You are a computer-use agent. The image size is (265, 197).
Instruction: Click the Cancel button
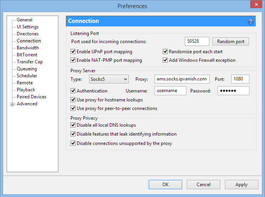coord(203,185)
